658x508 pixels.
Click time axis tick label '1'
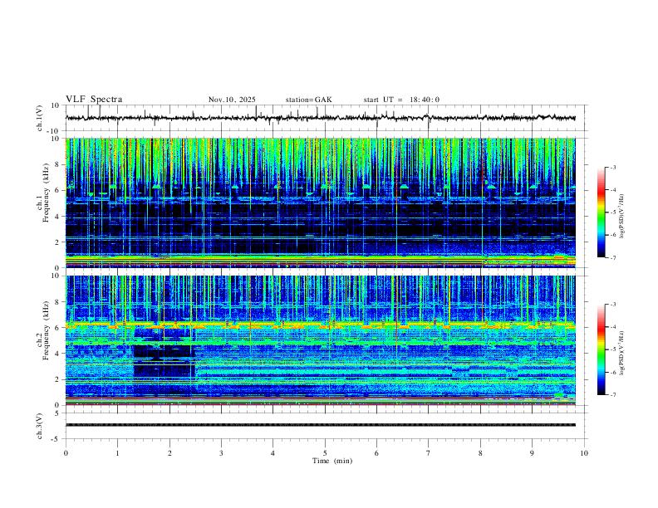(x=117, y=453)
